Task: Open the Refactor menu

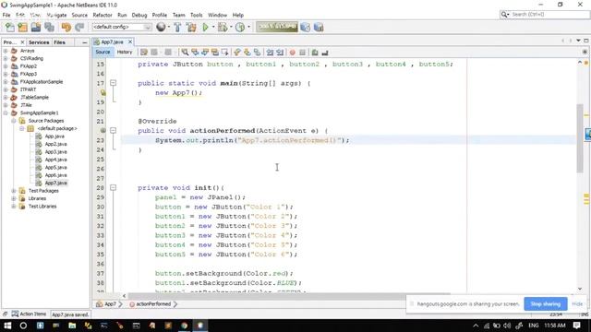Action: pyautogui.click(x=103, y=15)
